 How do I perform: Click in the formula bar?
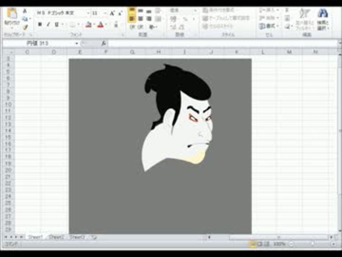click(x=223, y=44)
